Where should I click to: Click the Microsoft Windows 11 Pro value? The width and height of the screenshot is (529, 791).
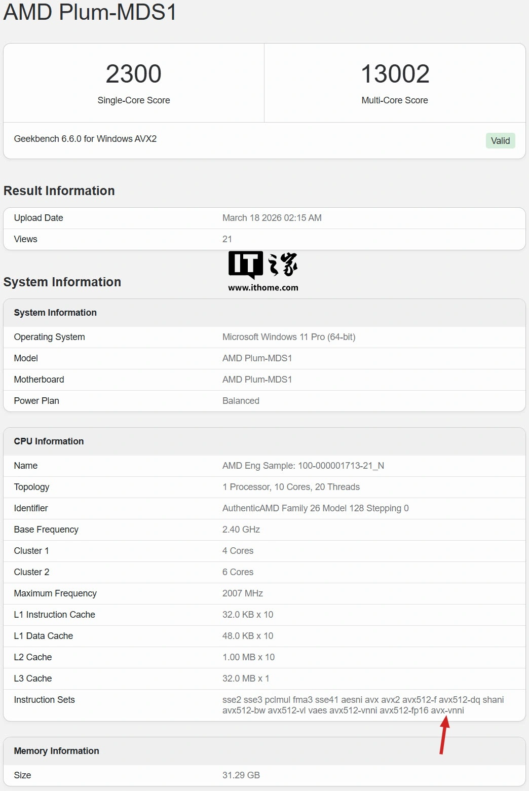[288, 337]
